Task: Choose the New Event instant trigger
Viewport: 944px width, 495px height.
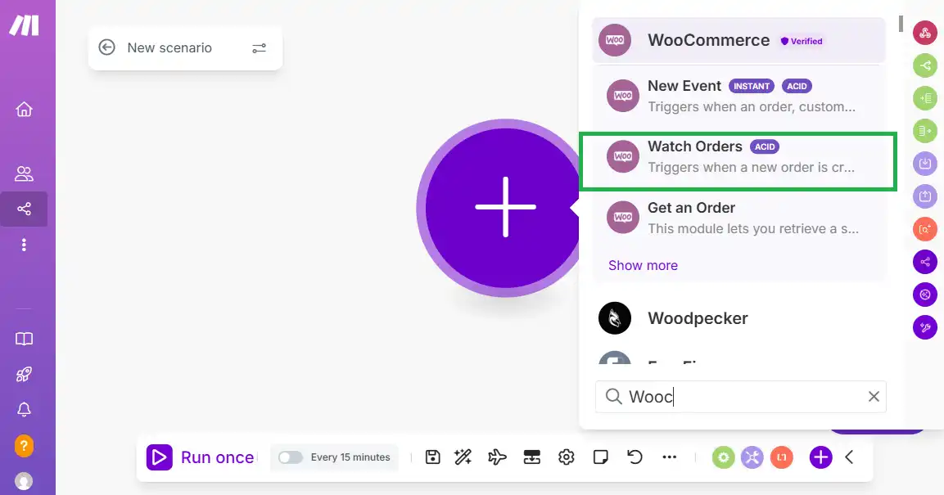Action: click(x=738, y=97)
